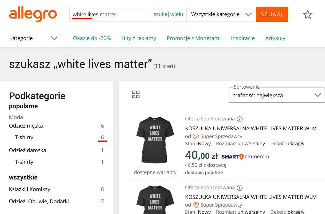The width and height of the screenshot is (325, 214).
Task: Click the z kurierem text
Action: click(257, 157)
